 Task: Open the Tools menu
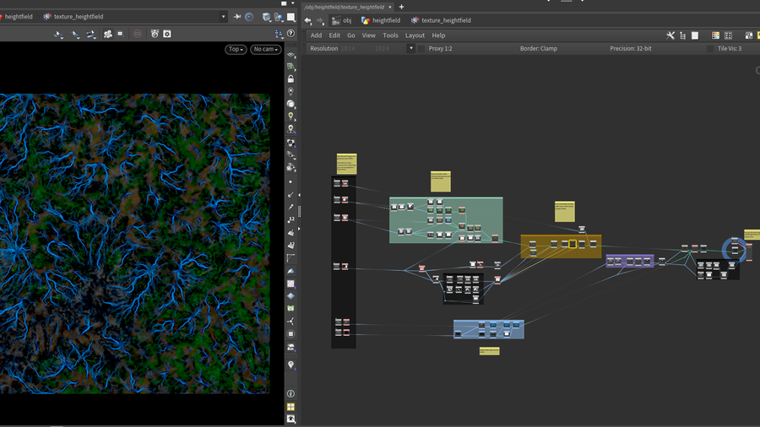tap(390, 35)
